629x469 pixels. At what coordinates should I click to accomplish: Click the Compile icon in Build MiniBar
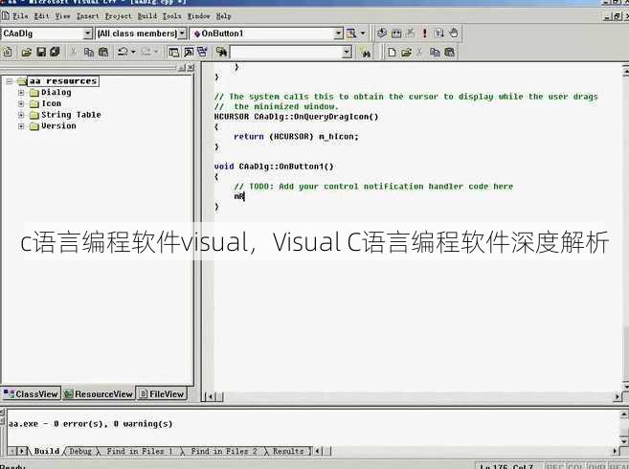381,33
